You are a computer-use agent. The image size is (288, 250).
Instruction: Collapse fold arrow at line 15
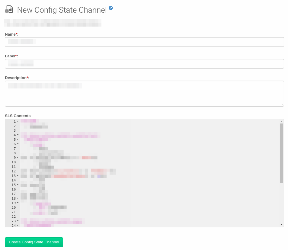pyautogui.click(x=18, y=185)
